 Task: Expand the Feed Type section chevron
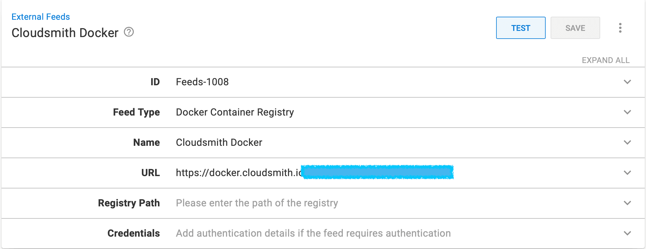pyautogui.click(x=627, y=112)
